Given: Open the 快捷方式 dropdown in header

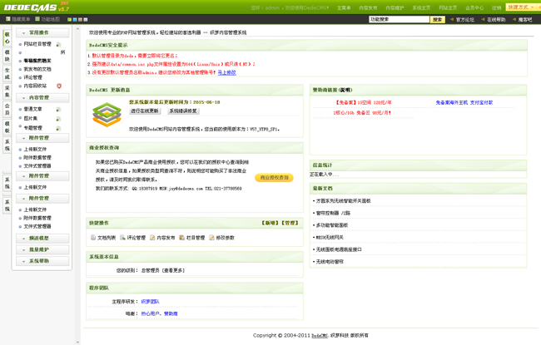Looking at the screenshot, I should 521,7.
